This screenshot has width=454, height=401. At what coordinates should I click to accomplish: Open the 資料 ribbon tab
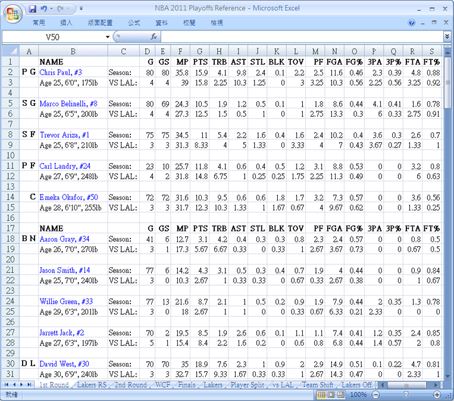click(161, 23)
